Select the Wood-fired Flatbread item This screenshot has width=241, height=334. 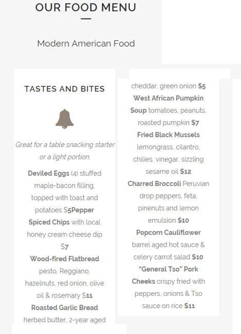[65, 259]
